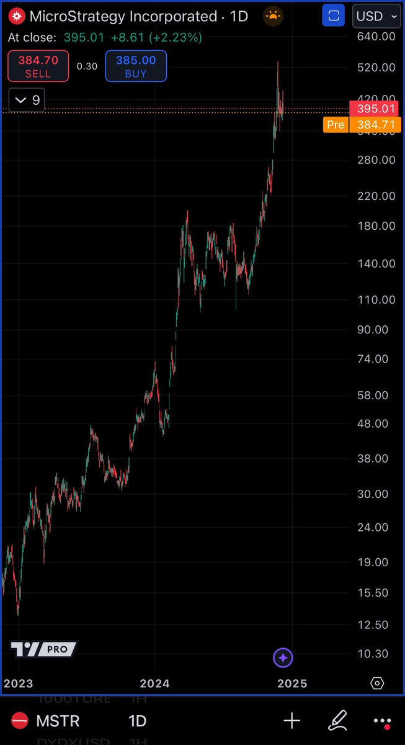The image size is (405, 745).
Task: Toggle the blue chart layout button
Action: (x=334, y=16)
